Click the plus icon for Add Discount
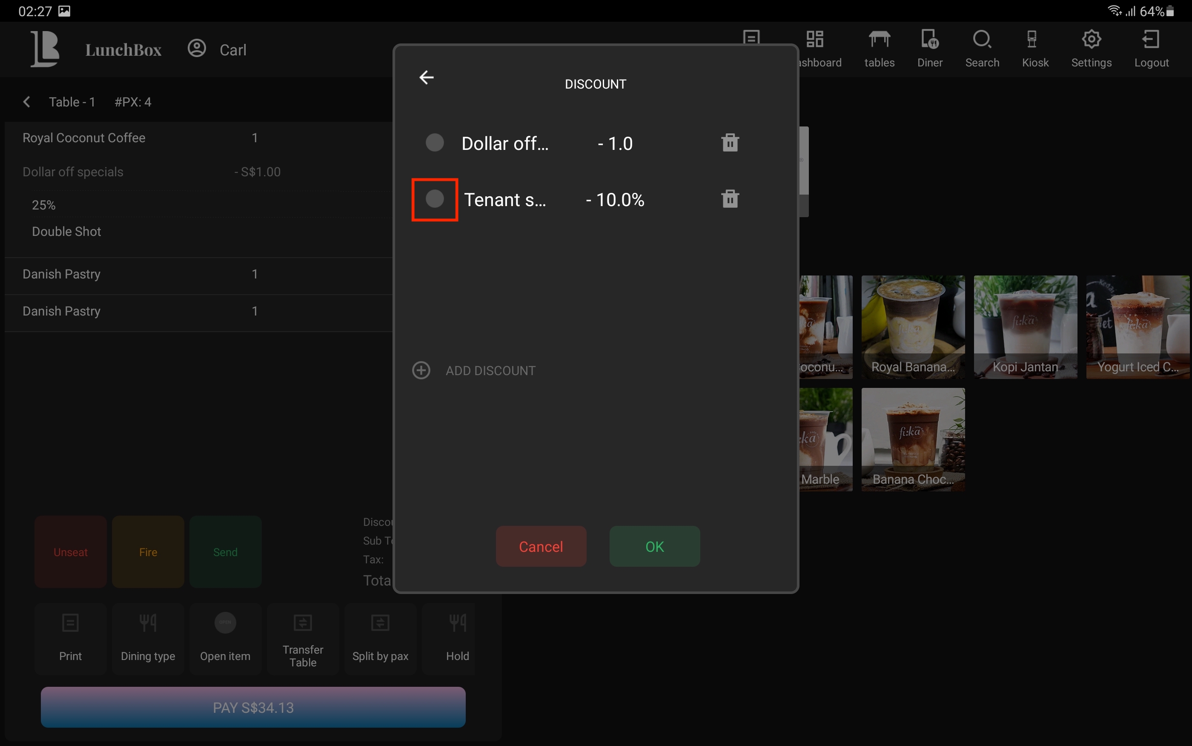1192x746 pixels. [421, 370]
